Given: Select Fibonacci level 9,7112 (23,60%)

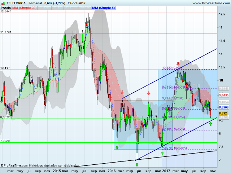Looking at the screenshot, I should tap(174, 87).
